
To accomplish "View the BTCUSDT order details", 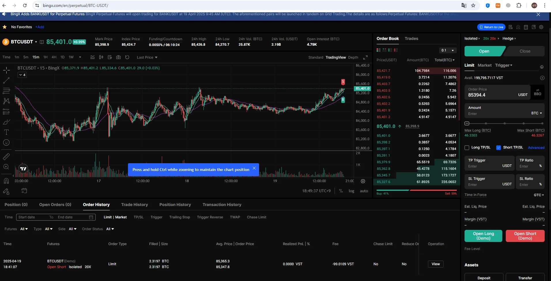I will pos(435,264).
